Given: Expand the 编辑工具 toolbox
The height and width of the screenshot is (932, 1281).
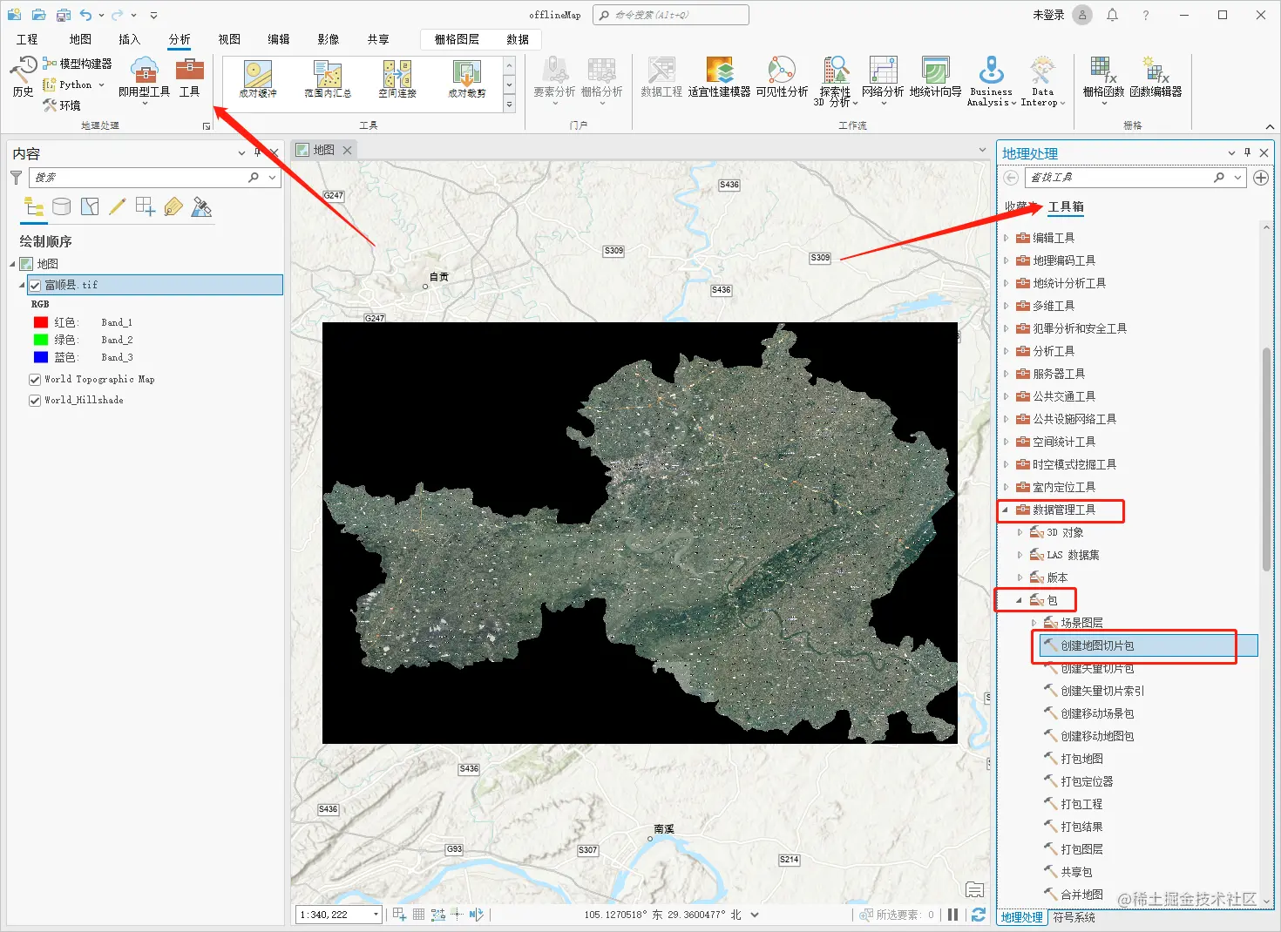Looking at the screenshot, I should pos(1006,238).
